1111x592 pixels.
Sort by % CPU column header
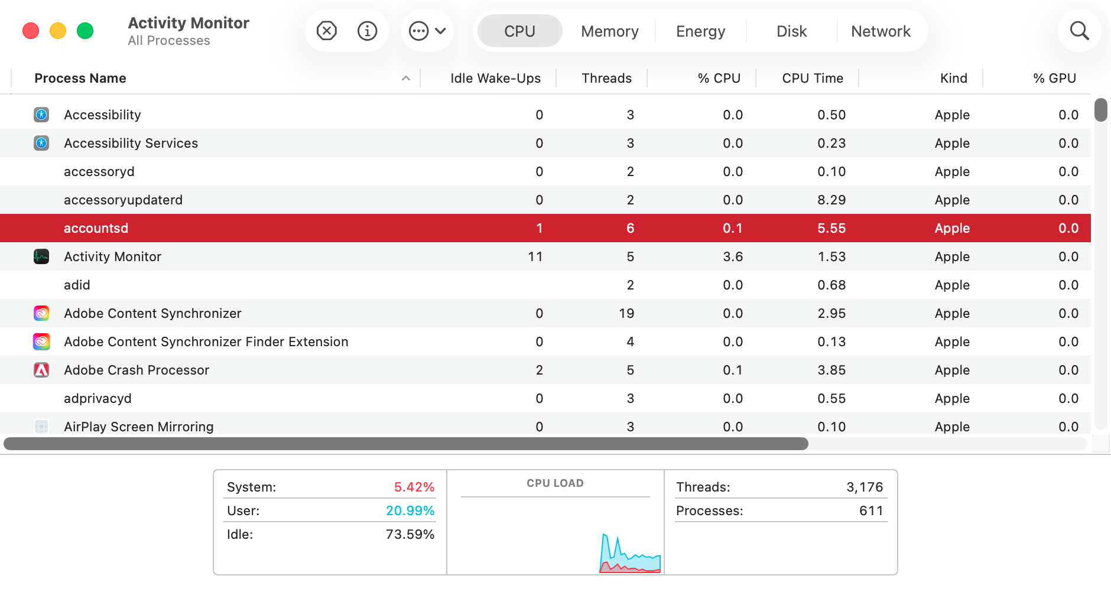[x=719, y=78]
